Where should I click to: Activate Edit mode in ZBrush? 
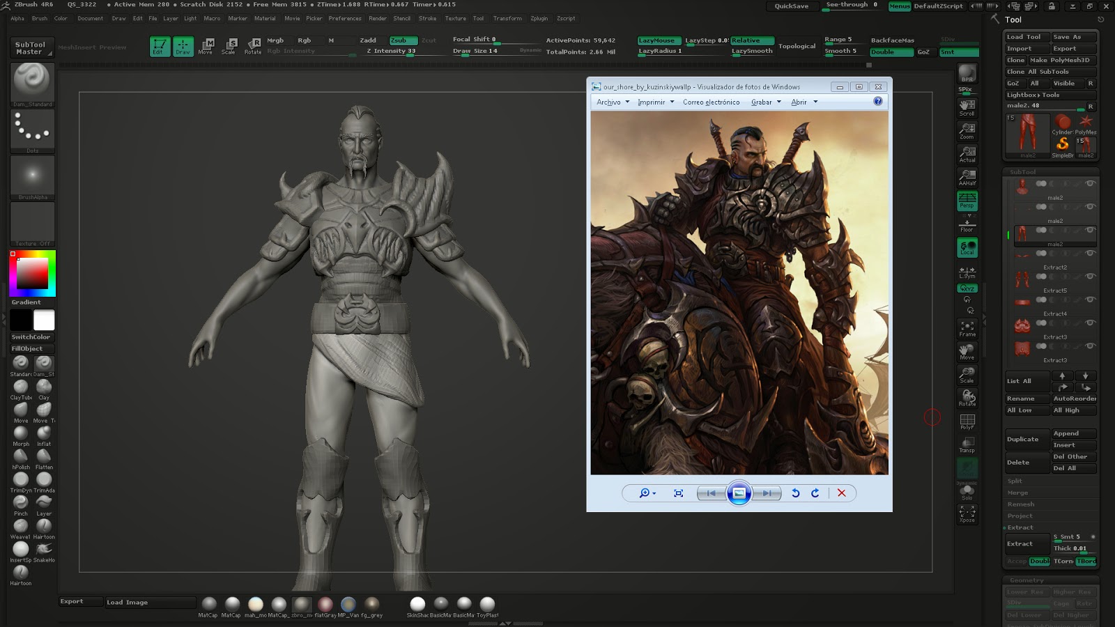[x=160, y=46]
